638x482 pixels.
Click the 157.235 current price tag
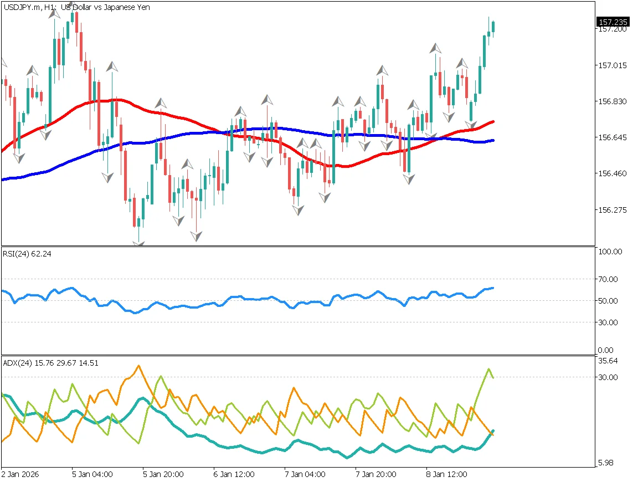pyautogui.click(x=612, y=23)
